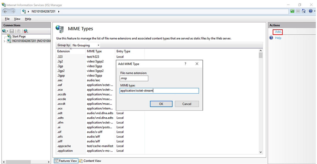Image resolution: width=317 pixels, height=164 pixels.
Task: Confirm the dialog with the OK button
Action: pyautogui.click(x=161, y=104)
